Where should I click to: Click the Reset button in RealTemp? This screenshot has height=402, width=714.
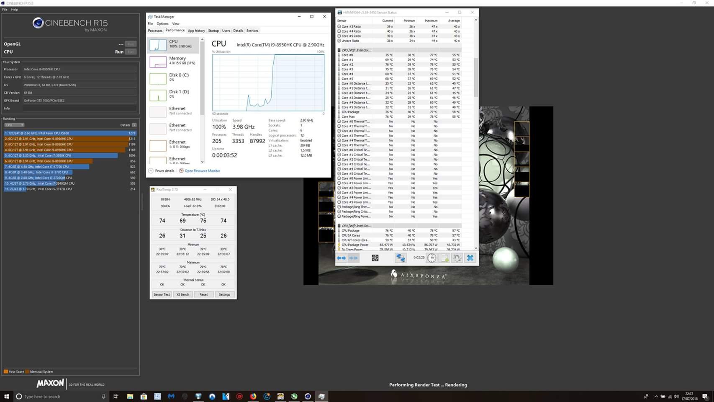[203, 294]
